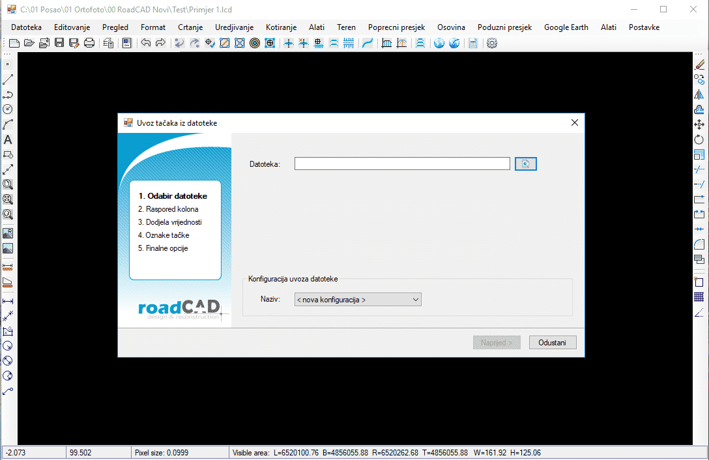Click the Undo arrow in the toolbar

(145, 43)
